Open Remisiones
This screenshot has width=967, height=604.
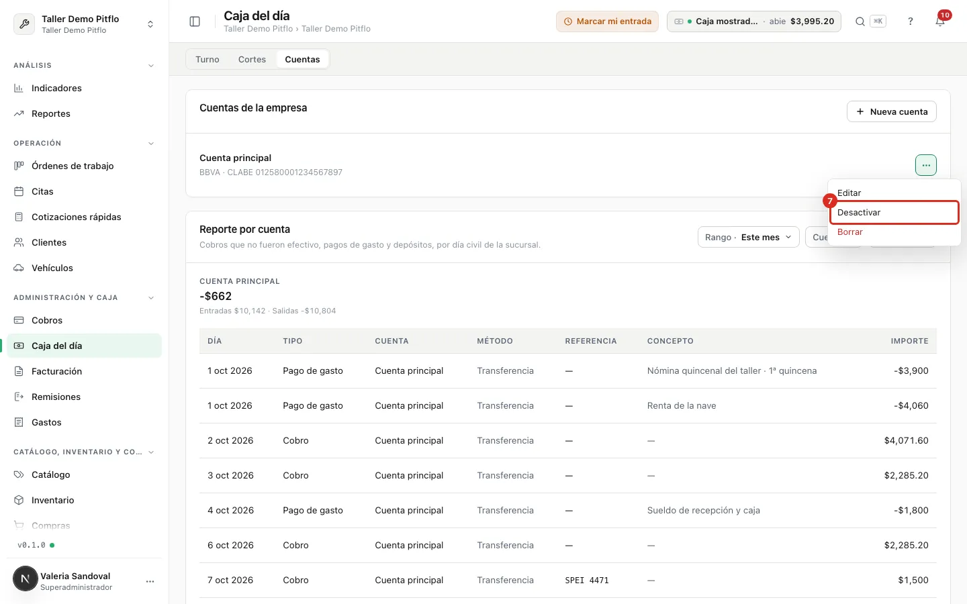84,397
